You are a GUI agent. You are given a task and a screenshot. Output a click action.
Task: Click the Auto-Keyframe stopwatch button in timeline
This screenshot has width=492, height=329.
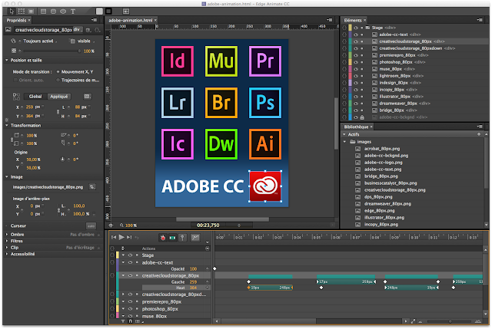coord(163,238)
